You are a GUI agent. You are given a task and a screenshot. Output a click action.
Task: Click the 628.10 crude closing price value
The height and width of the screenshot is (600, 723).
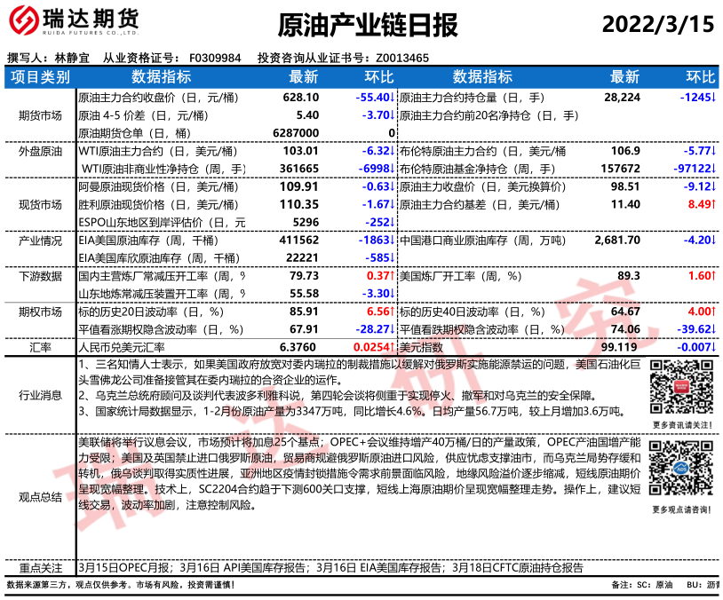300,97
